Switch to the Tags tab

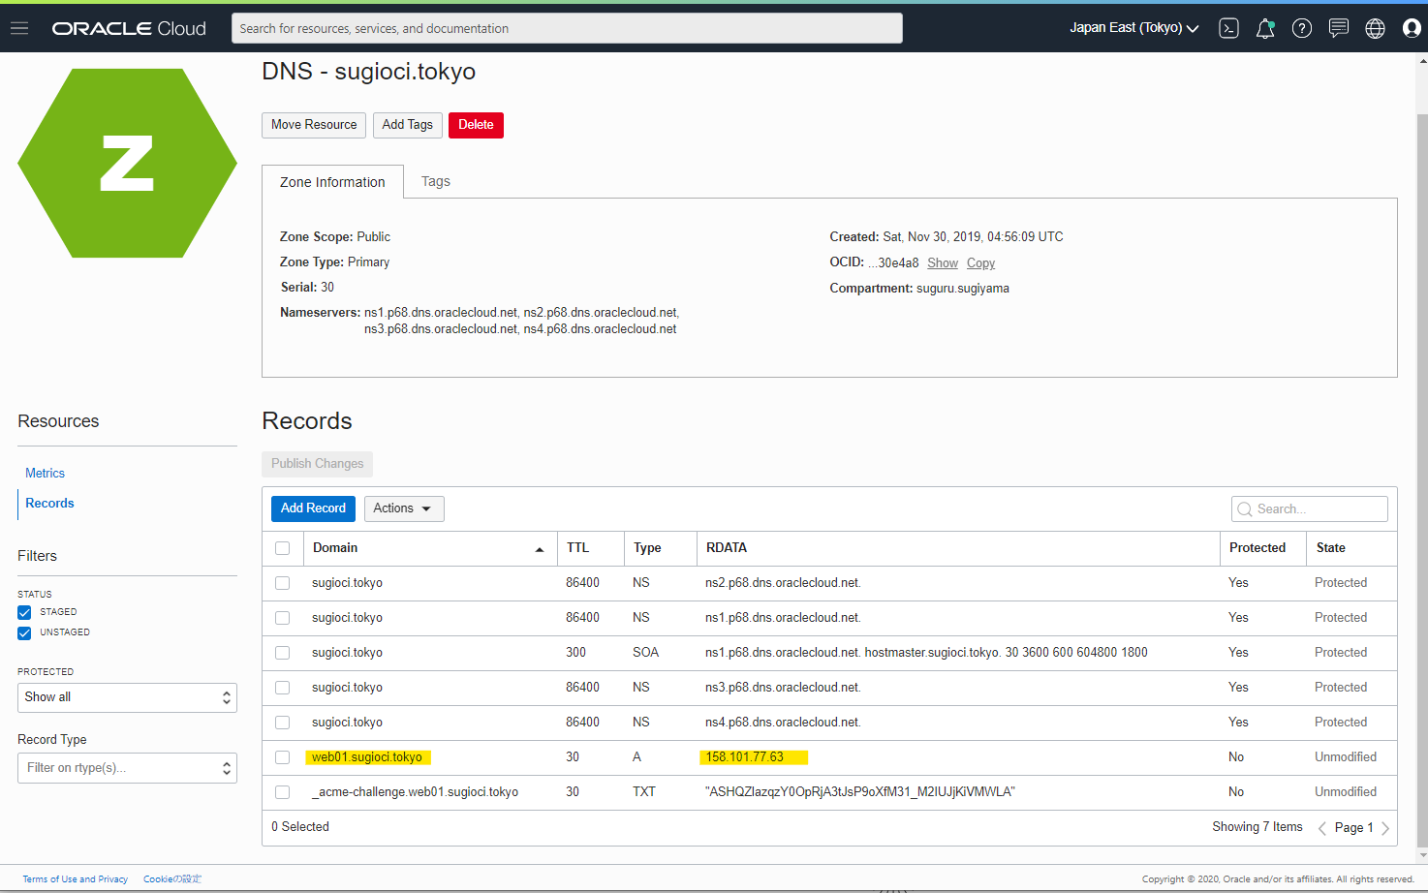[436, 181]
